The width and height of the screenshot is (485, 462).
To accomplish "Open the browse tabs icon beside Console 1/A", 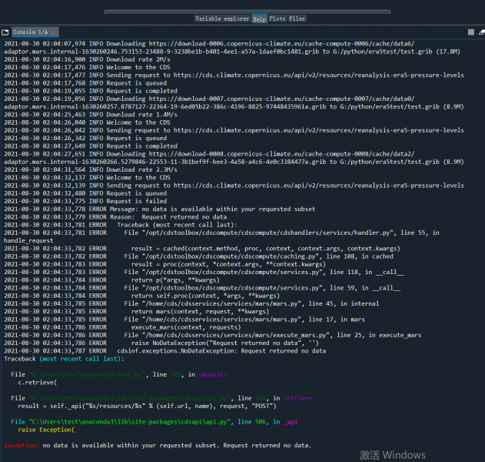I will tap(5, 32).
